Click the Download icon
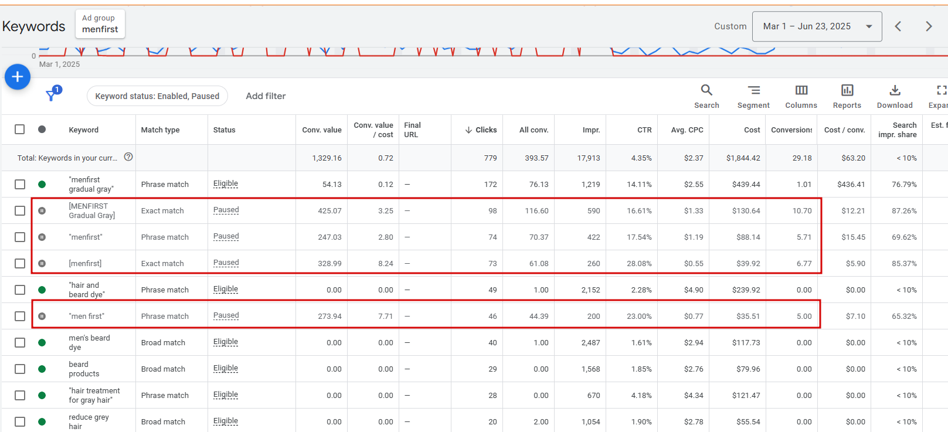Image resolution: width=948 pixels, height=432 pixels. pos(895,90)
